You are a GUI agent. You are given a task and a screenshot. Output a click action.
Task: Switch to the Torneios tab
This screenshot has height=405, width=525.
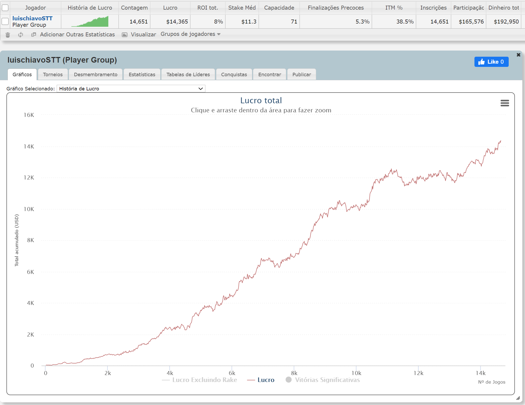pos(53,74)
